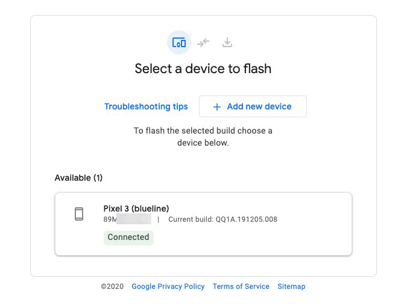Click the partially hidden device serial number
Image resolution: width=404 pixels, height=304 pixels.
click(127, 219)
